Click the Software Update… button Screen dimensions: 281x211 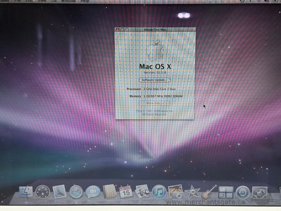pos(155,80)
